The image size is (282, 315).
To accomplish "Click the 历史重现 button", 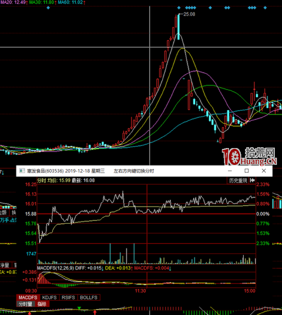I will 238,180.
